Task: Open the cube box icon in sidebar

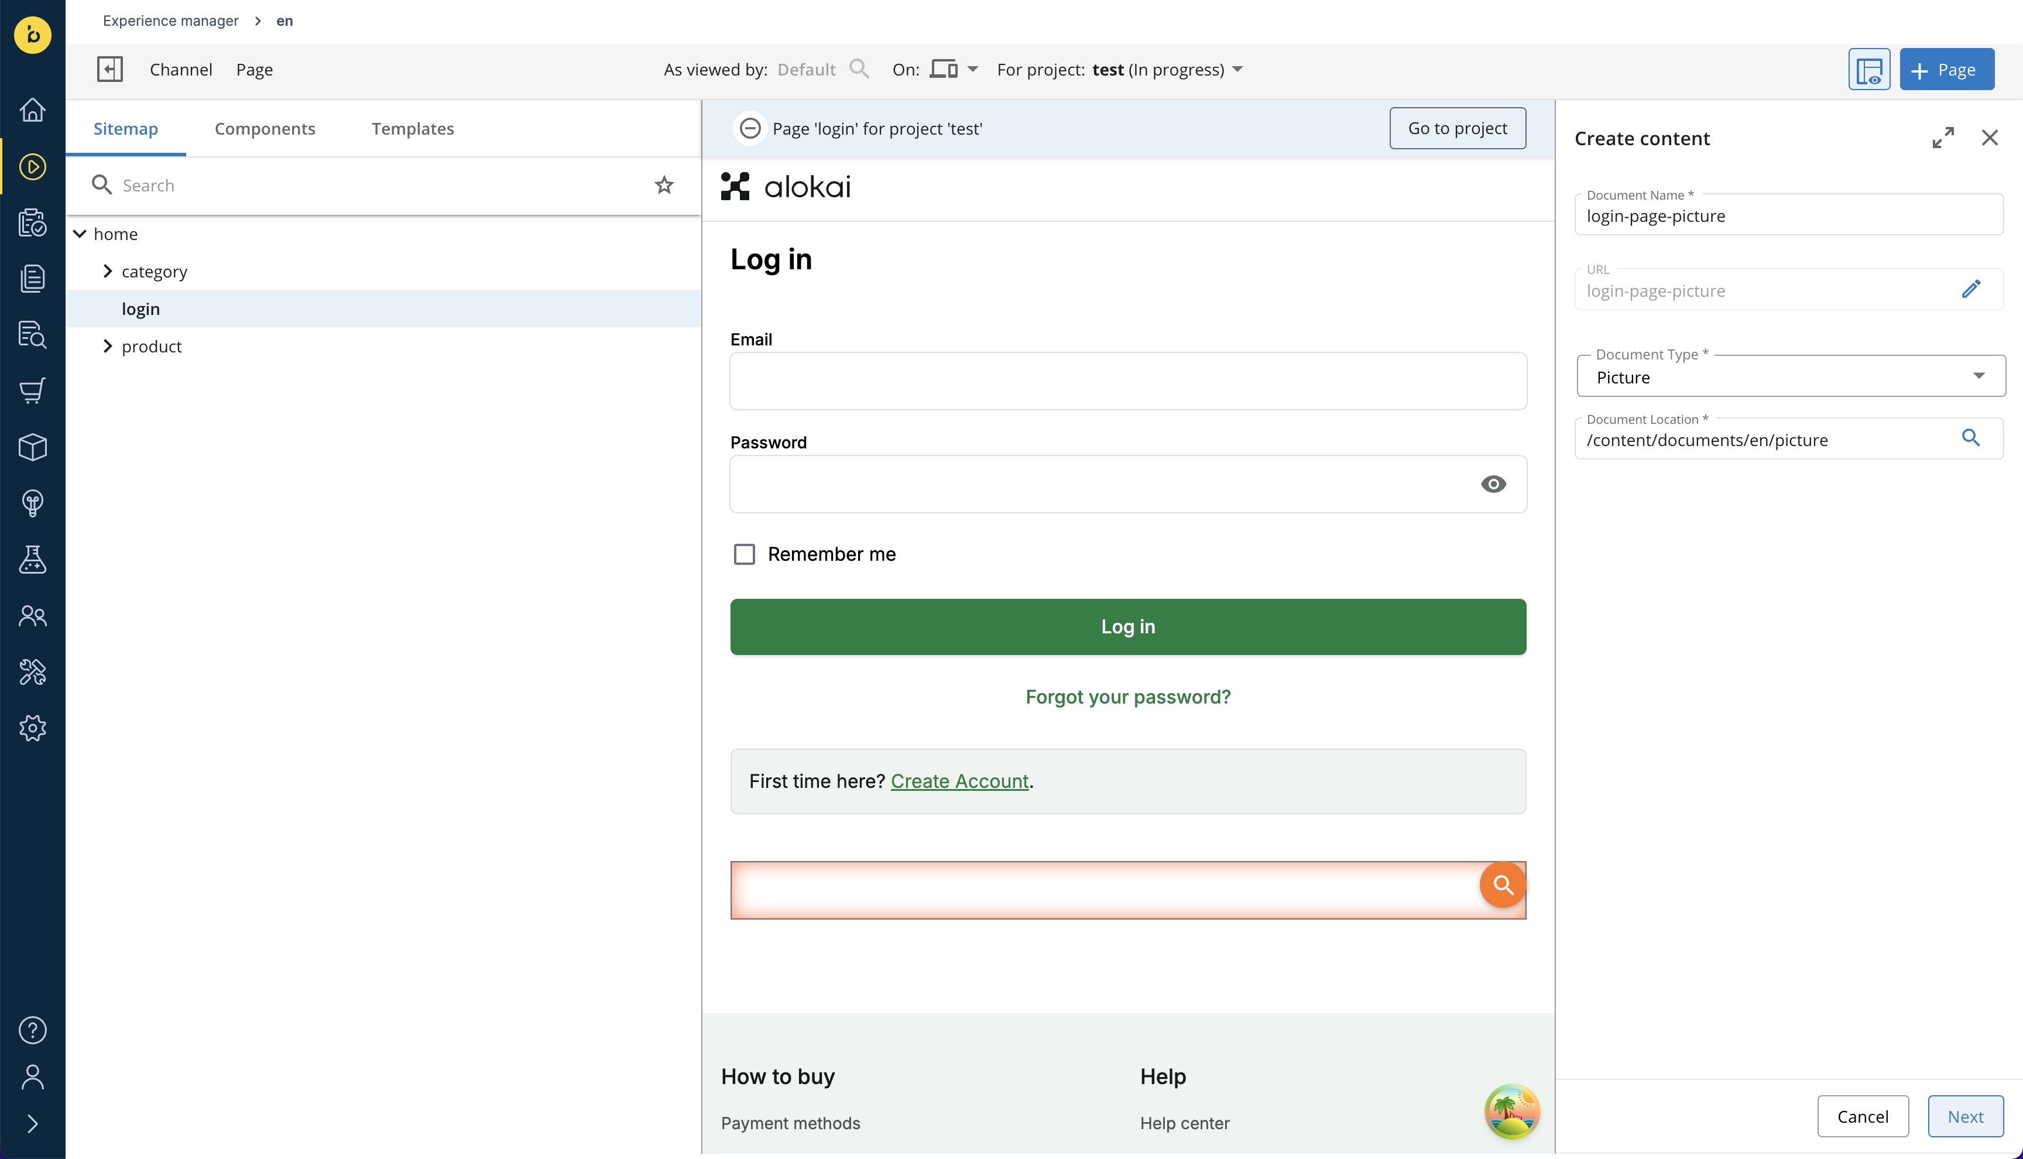Action: (33, 447)
